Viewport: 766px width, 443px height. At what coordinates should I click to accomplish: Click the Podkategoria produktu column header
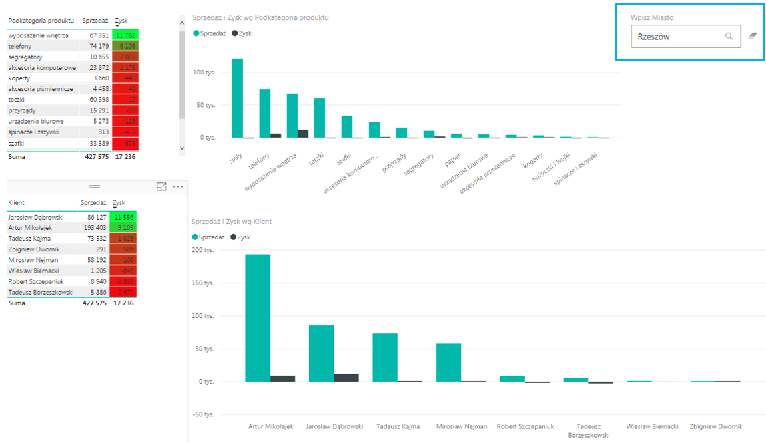[41, 21]
